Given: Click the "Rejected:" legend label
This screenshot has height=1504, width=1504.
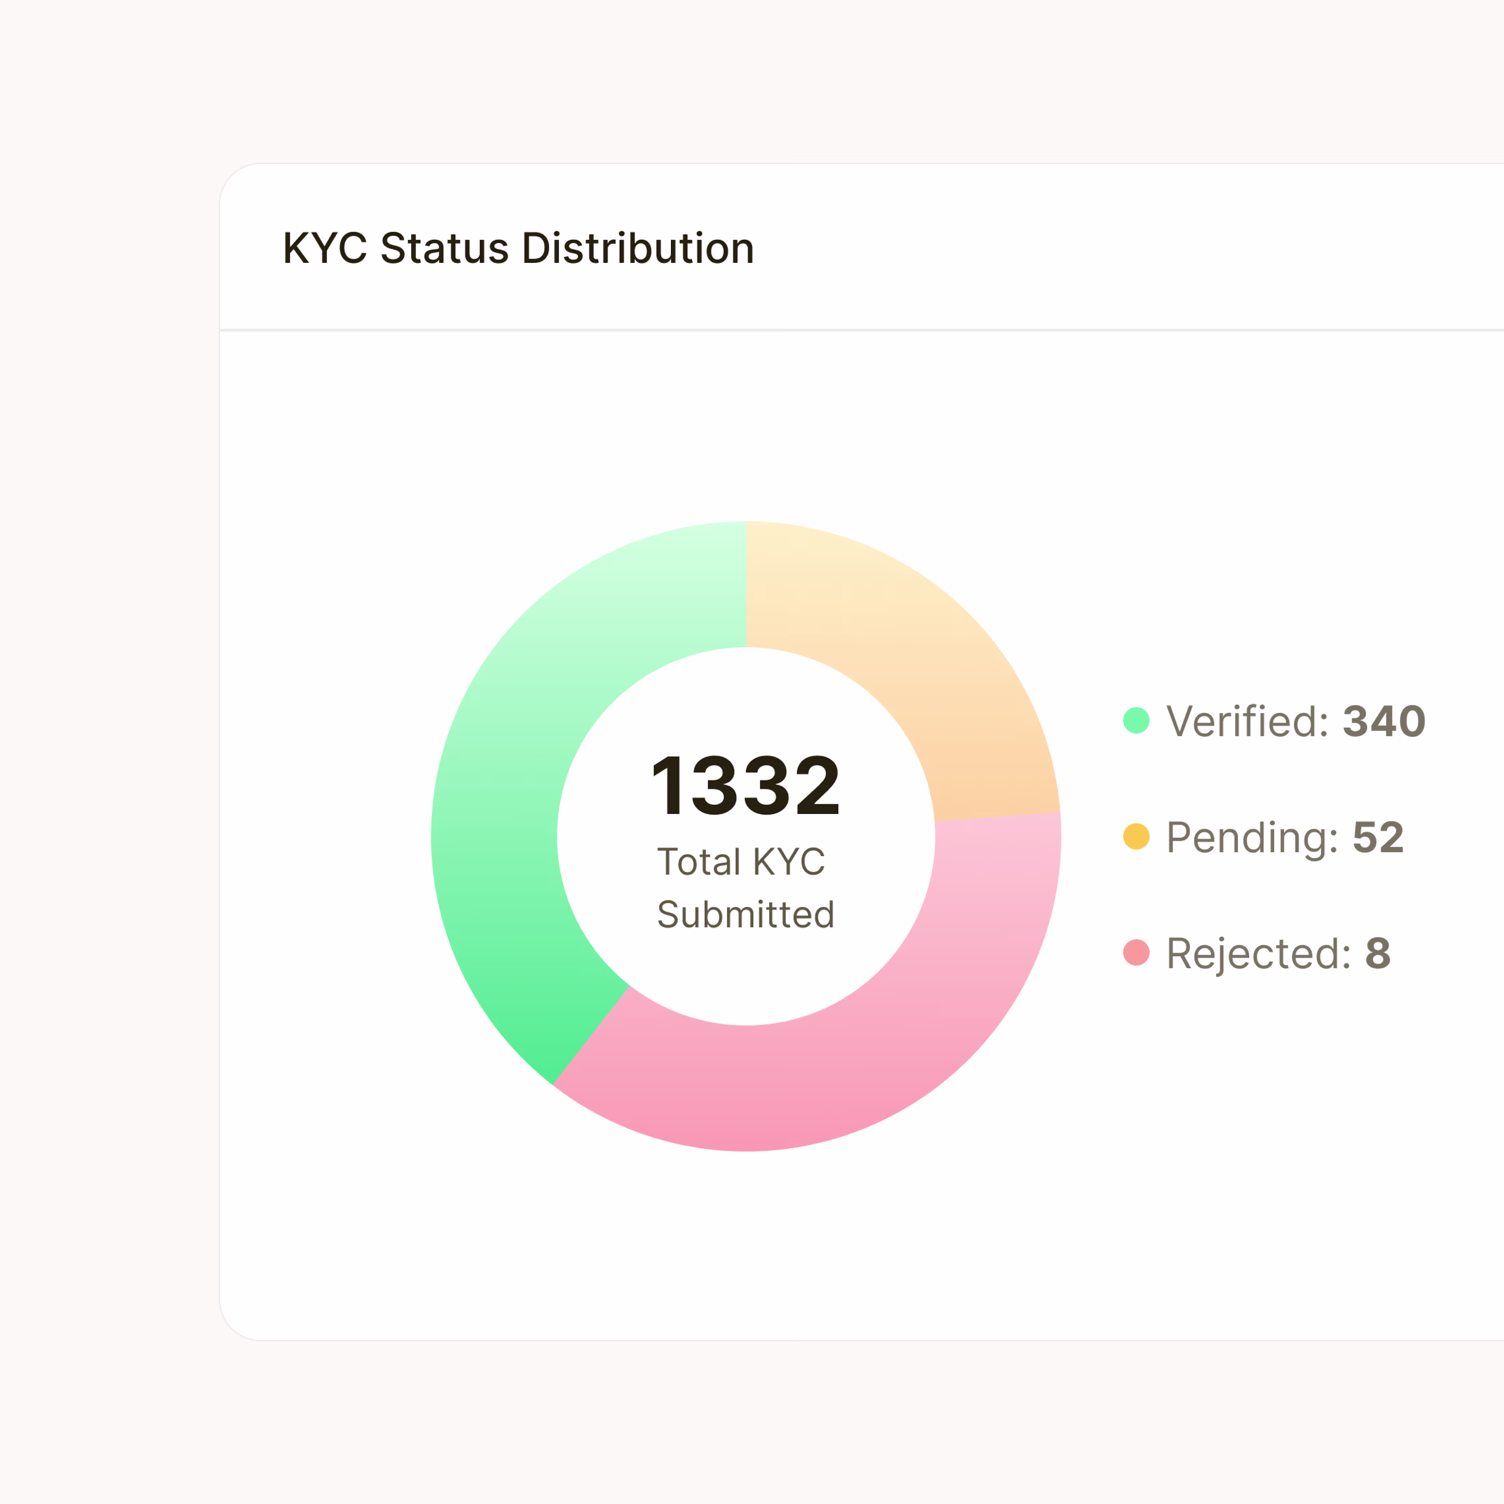Looking at the screenshot, I should 1258,954.
